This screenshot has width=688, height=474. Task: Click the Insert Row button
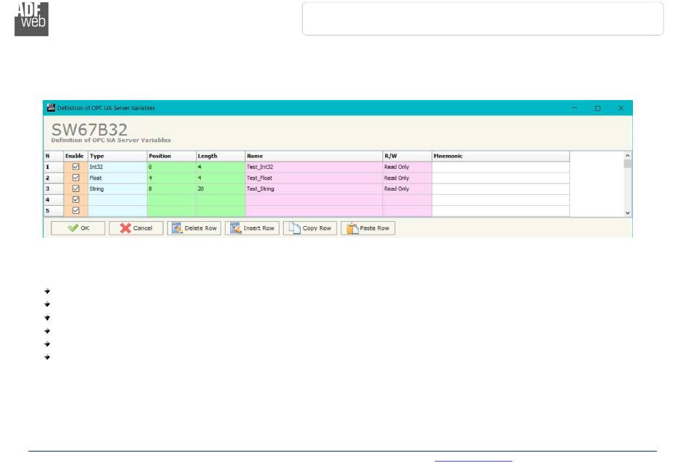tap(252, 228)
